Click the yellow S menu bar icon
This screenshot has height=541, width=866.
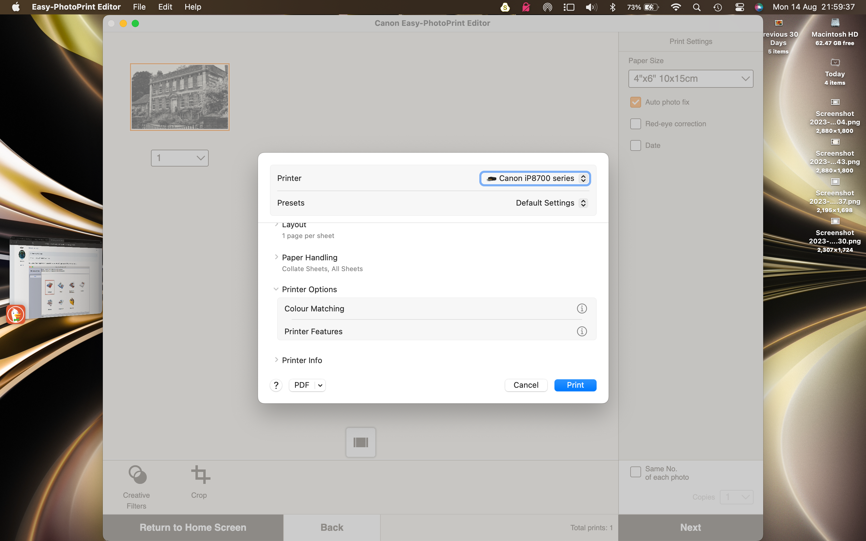click(505, 7)
